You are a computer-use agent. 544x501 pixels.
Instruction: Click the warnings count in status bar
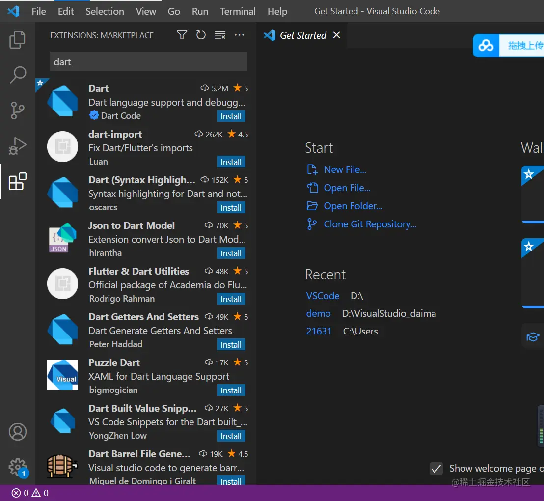coord(40,493)
